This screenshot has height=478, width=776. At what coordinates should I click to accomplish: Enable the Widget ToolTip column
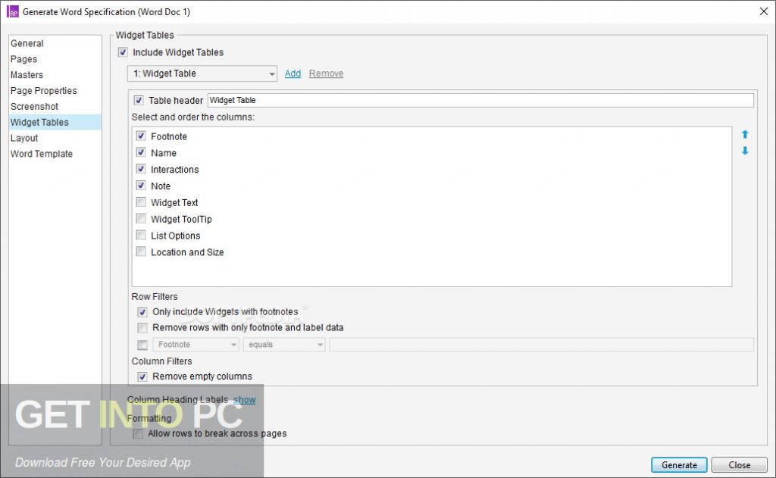(141, 219)
